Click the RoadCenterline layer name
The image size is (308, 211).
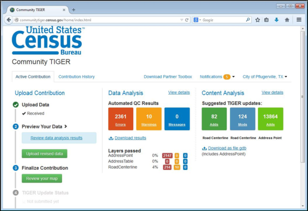(x=123, y=167)
